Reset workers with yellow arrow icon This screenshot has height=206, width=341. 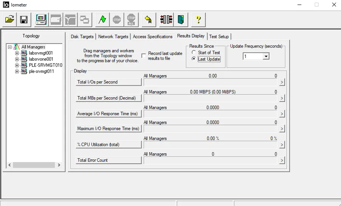pos(149,20)
